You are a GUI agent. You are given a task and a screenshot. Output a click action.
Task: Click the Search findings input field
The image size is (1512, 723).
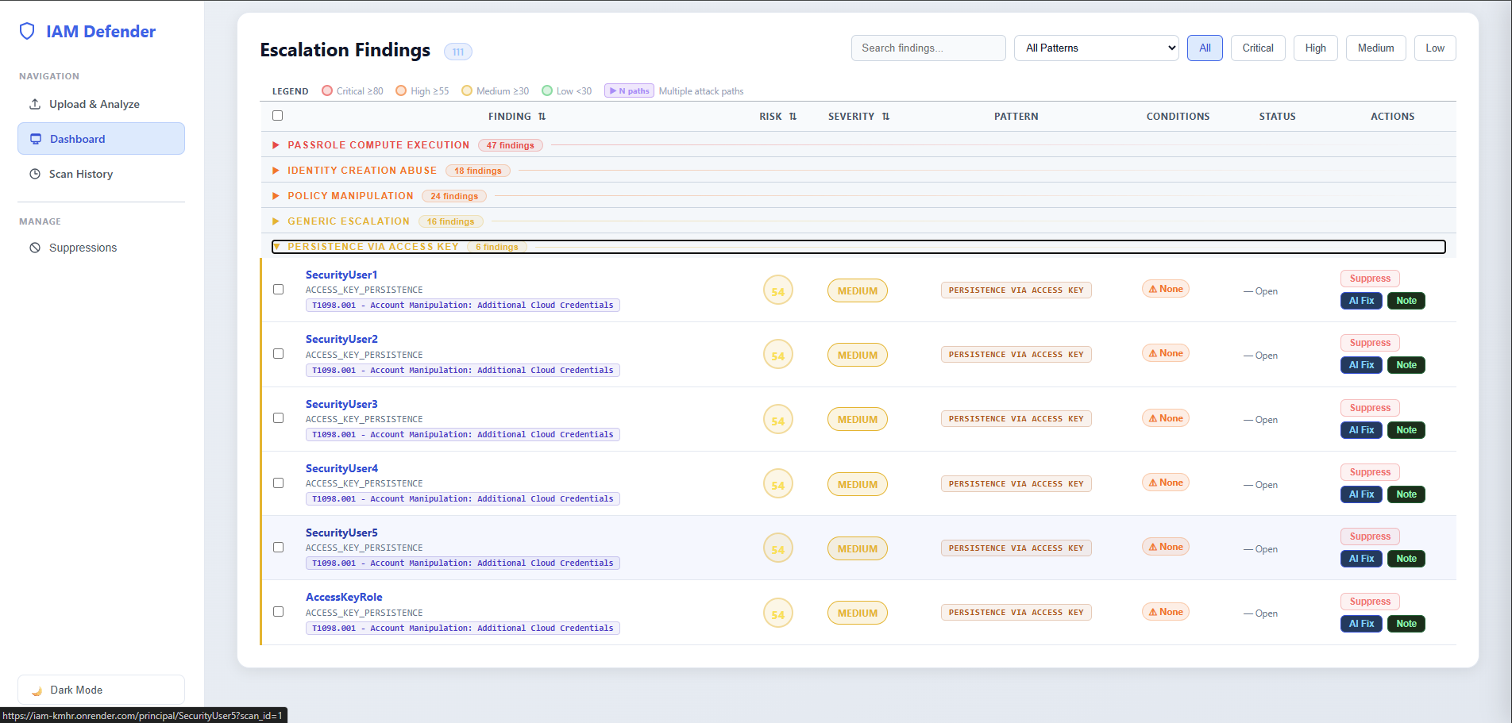pyautogui.click(x=928, y=48)
